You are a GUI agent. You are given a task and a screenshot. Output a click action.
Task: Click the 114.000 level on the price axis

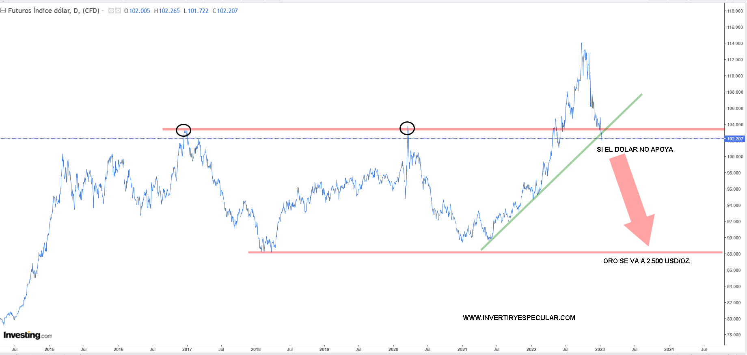pos(735,43)
